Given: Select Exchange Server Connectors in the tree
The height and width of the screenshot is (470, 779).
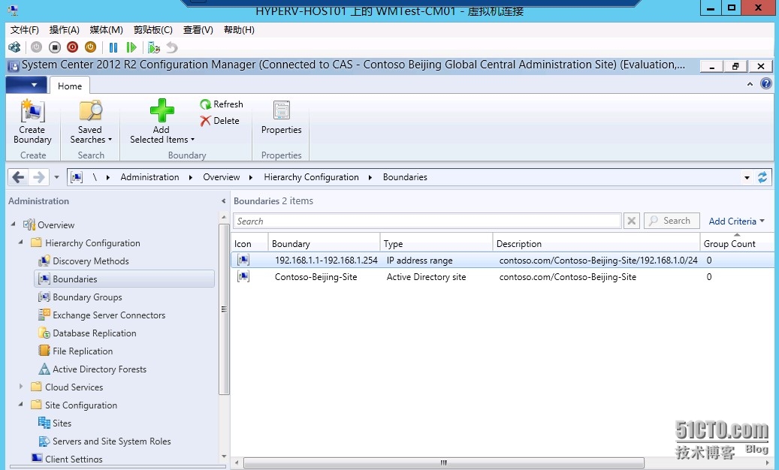Looking at the screenshot, I should (109, 315).
